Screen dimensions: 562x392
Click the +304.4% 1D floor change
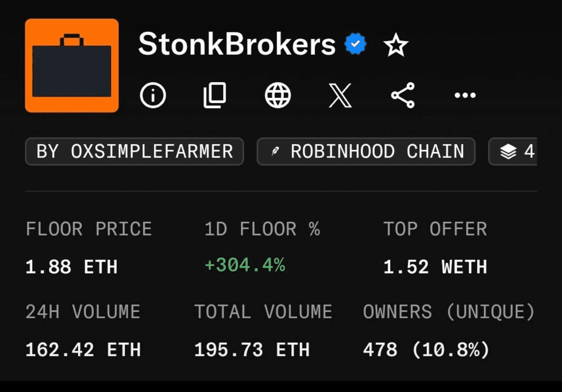coord(245,265)
